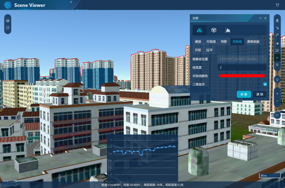The width and height of the screenshot is (285, 188).
Task: Open the 高程剖面 tab
Action: pos(253,42)
